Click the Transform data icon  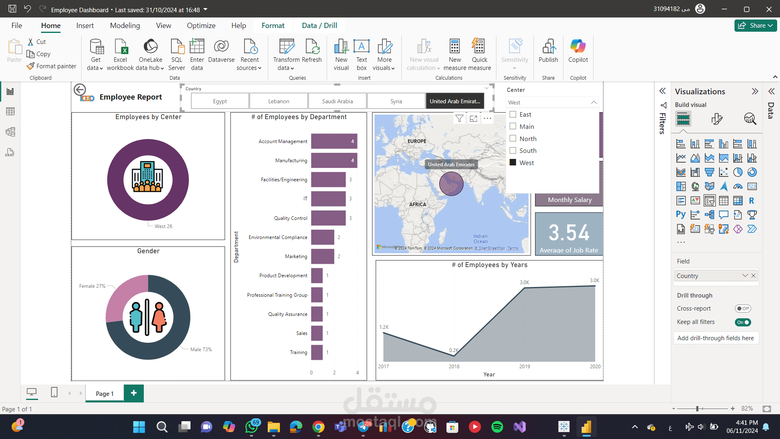[x=286, y=47]
